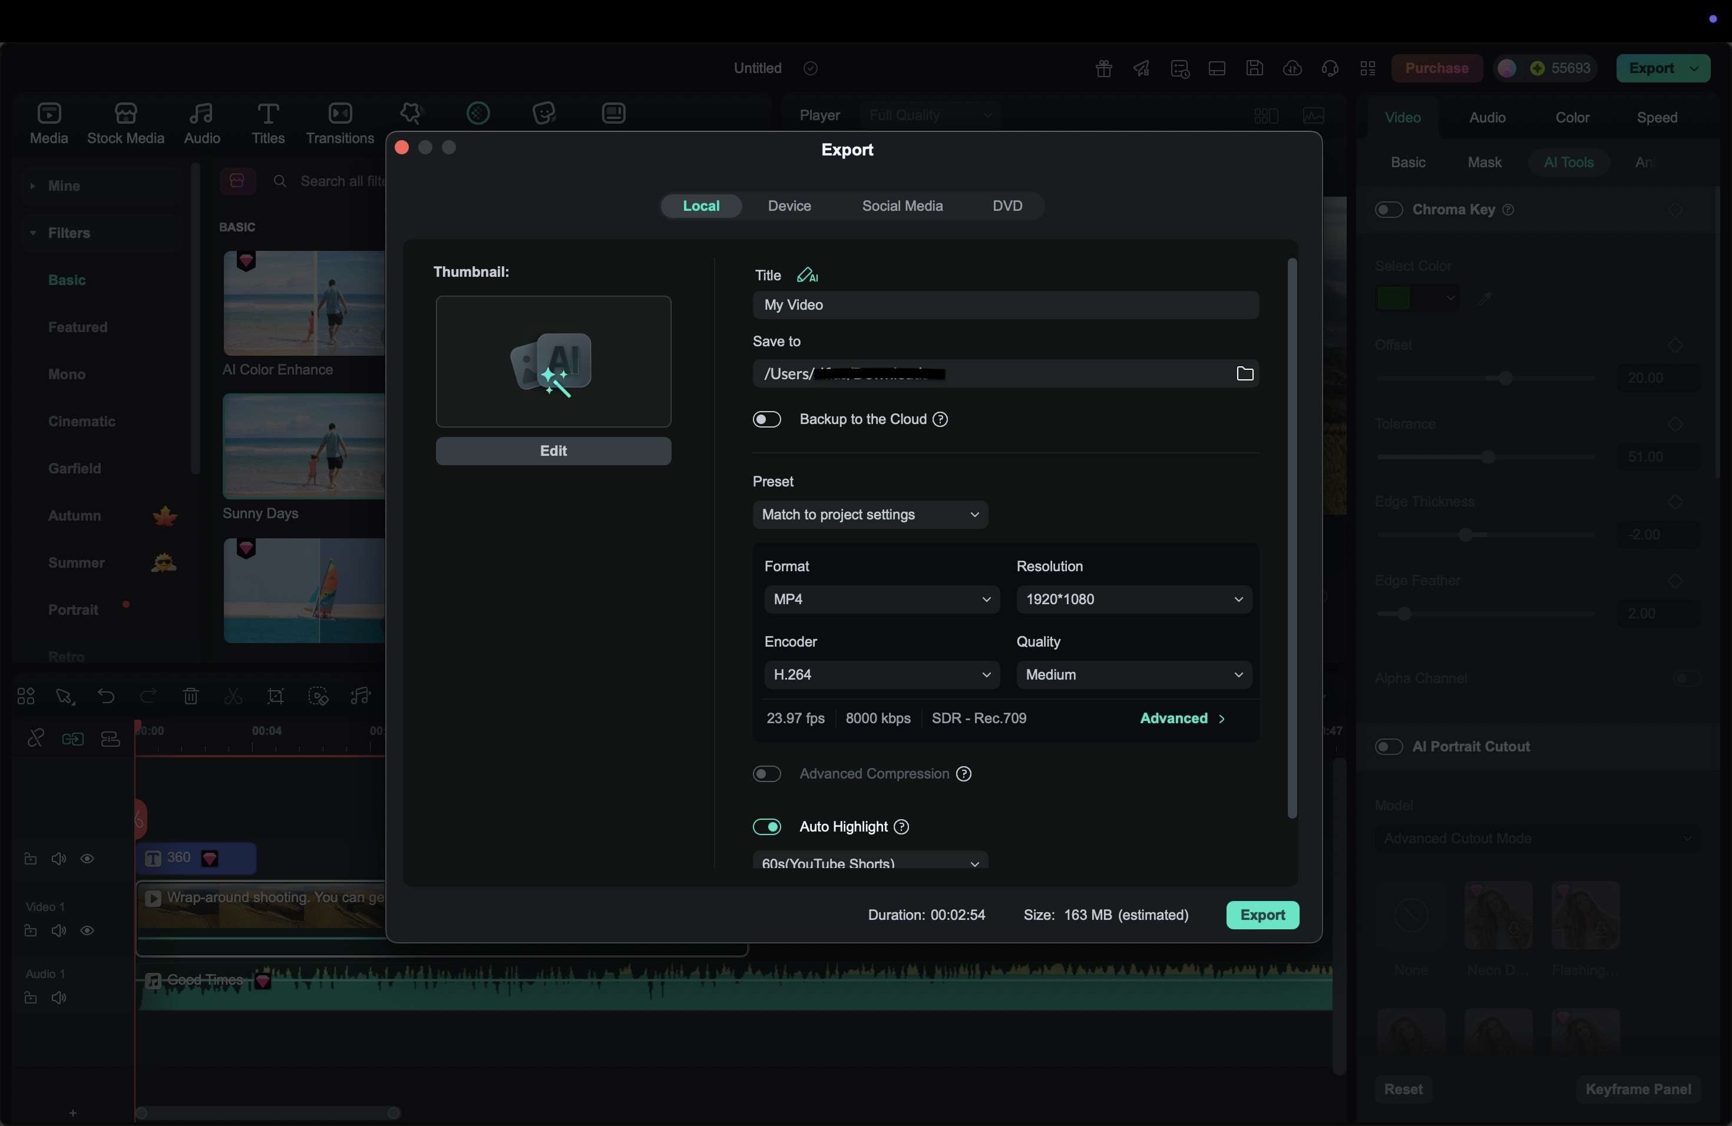Viewport: 1732px width, 1126px height.
Task: Click the crop icon in timeline toolbar
Action: tap(275, 697)
